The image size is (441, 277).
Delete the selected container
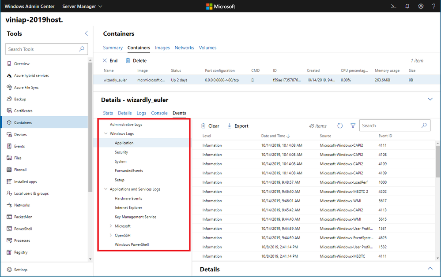click(x=136, y=61)
